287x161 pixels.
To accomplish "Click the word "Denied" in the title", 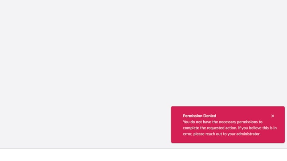I will pyautogui.click(x=210, y=116).
